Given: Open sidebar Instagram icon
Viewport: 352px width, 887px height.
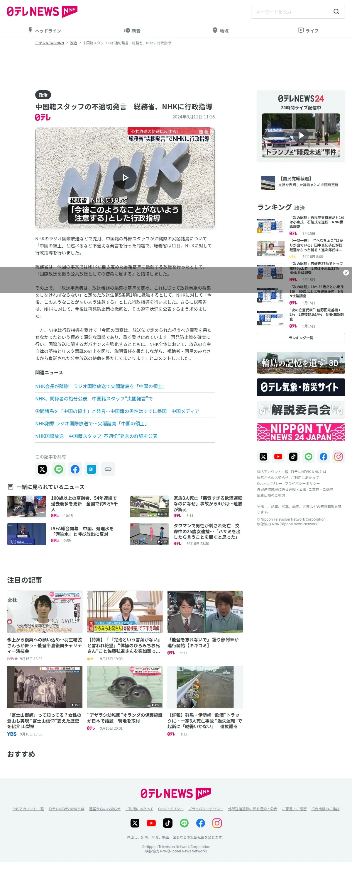Looking at the screenshot, I should pos(339,457).
